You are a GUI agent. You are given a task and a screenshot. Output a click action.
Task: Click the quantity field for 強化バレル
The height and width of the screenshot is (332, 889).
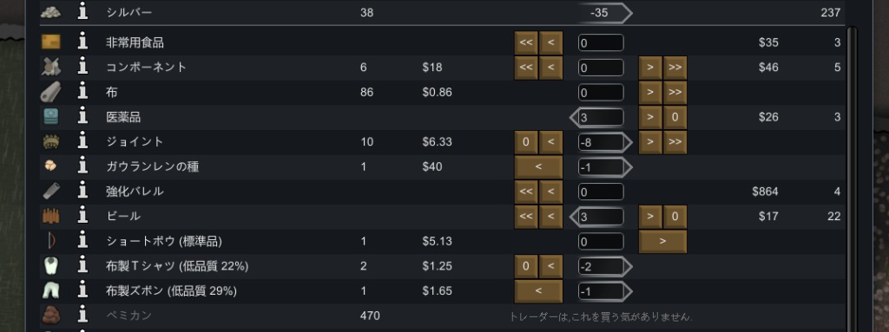click(601, 192)
